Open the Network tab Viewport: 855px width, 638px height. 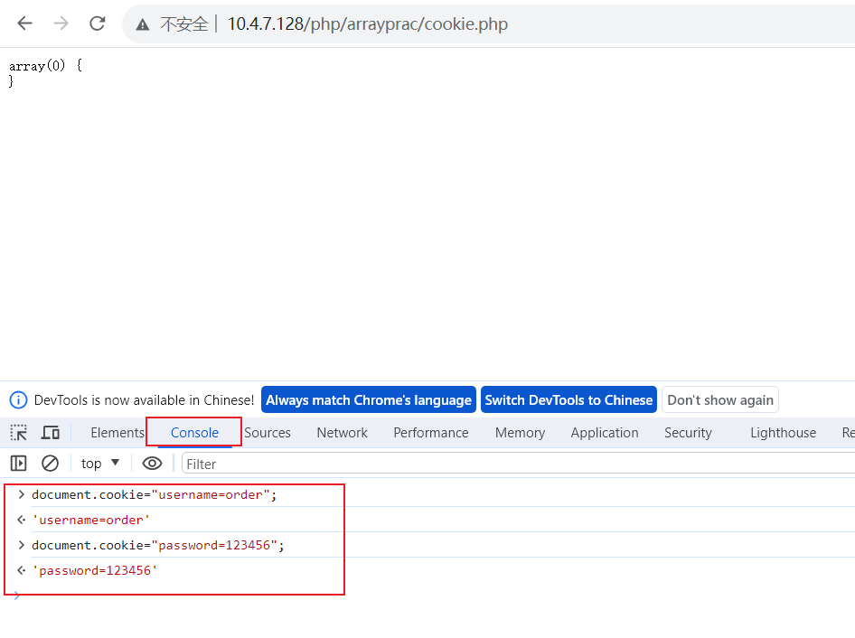point(343,433)
